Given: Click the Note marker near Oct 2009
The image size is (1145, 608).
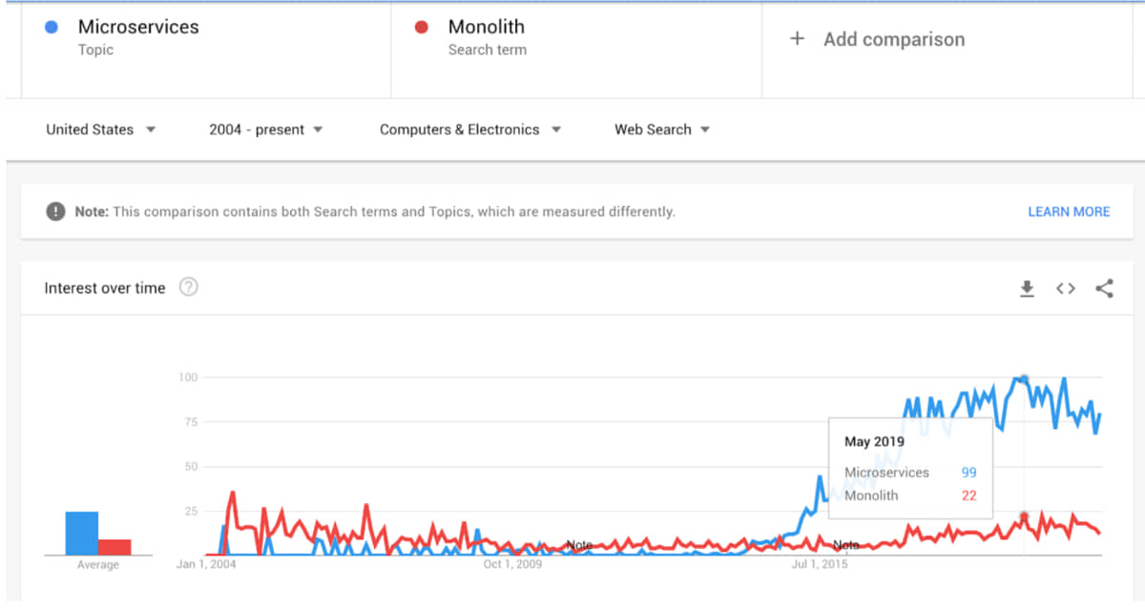Looking at the screenshot, I should pyautogui.click(x=579, y=545).
